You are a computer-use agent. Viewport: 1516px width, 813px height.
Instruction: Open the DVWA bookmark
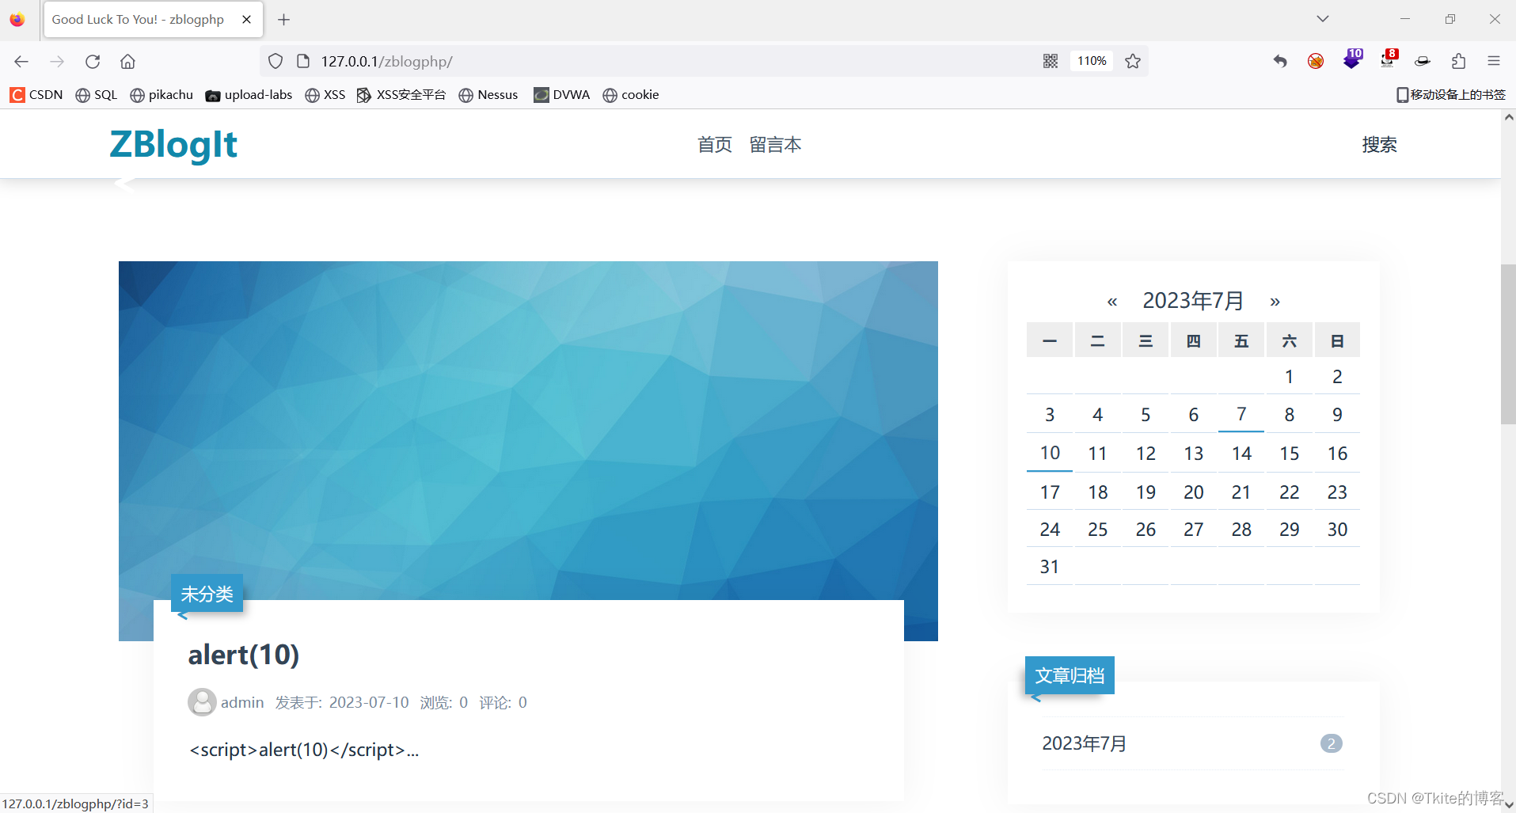(x=561, y=94)
